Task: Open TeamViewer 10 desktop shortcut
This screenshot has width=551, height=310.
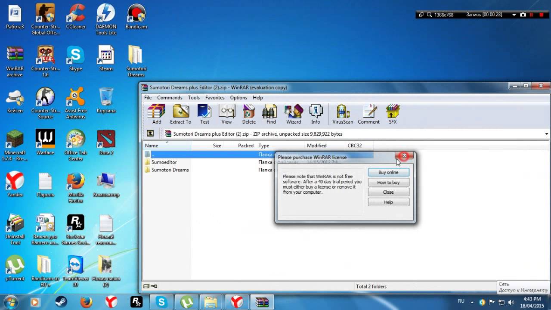Action: tap(76, 271)
